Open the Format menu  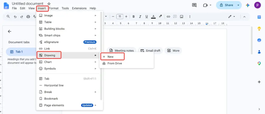pyautogui.click(x=54, y=8)
